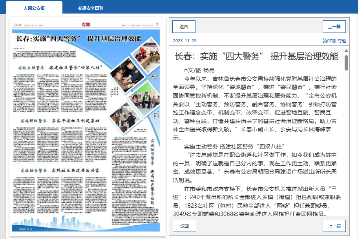
Task: Click the article panel scrollbar thumb
Action: [346, 63]
